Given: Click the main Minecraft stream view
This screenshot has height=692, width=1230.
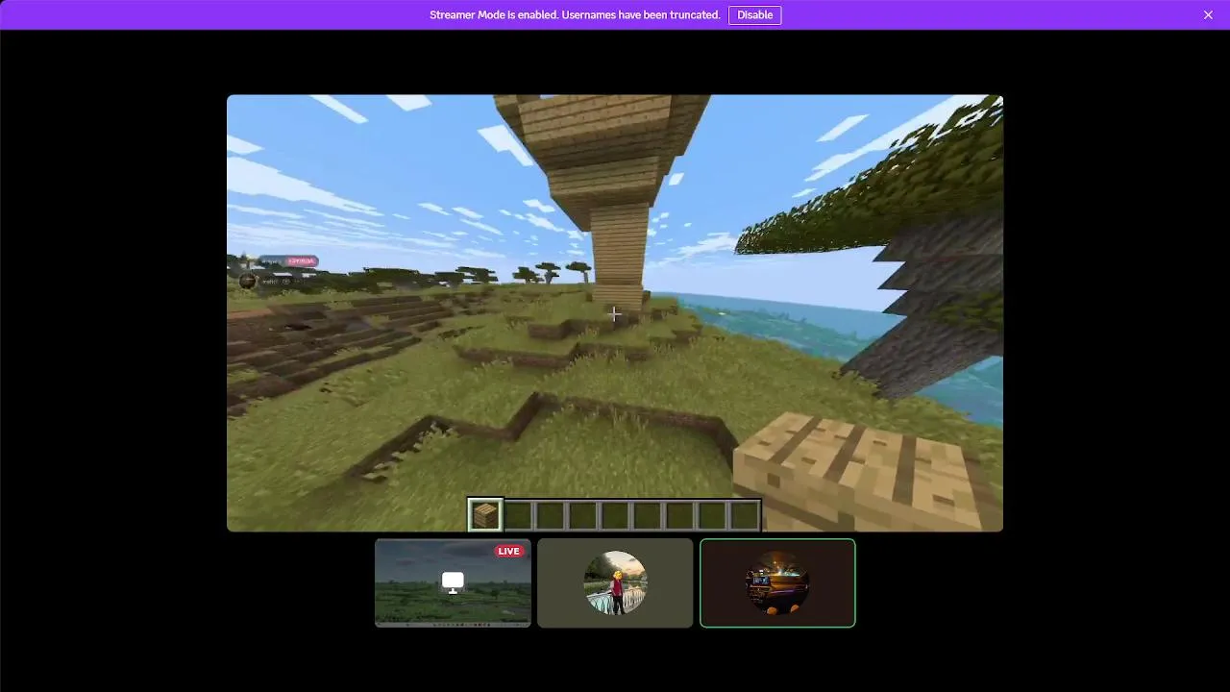Looking at the screenshot, I should coord(615,312).
